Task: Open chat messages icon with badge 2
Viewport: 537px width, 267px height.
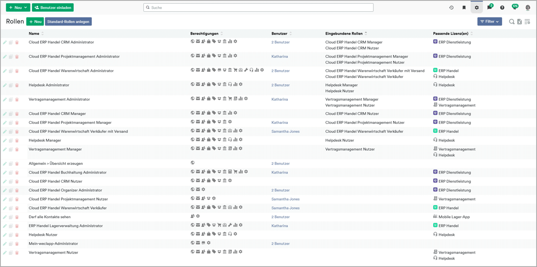Action: 489,8
